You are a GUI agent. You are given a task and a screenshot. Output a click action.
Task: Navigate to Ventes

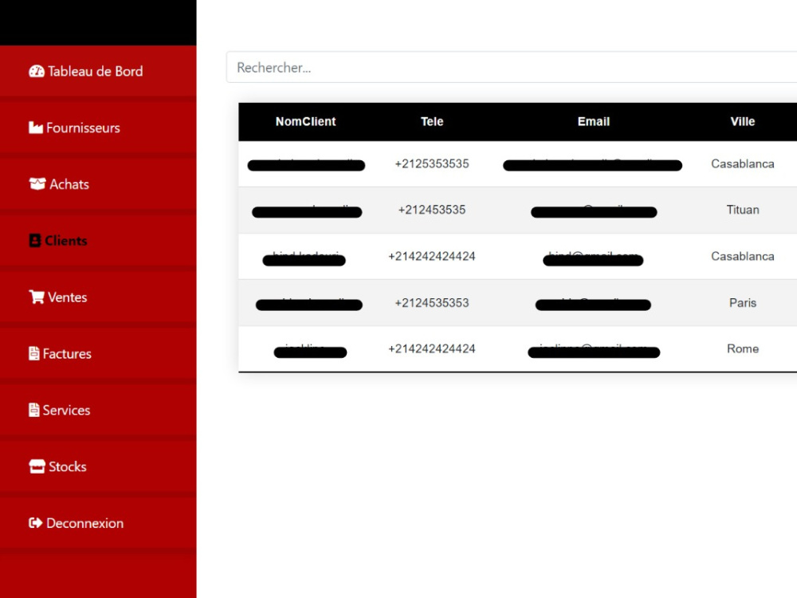(98, 297)
